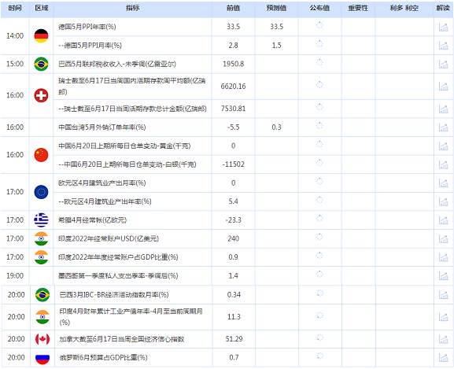Click the Germany flag icon
This screenshot has height=369, width=454.
[x=41, y=36]
